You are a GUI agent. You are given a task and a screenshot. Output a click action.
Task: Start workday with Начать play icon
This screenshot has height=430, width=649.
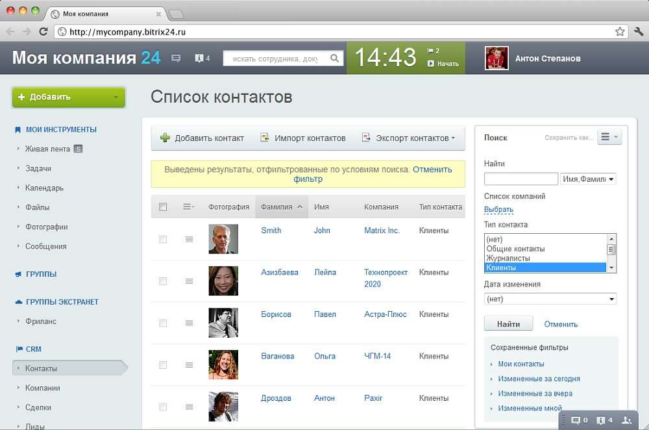[431, 64]
